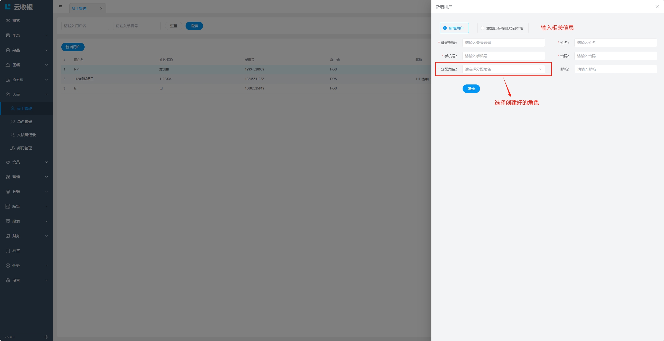Click the 部门管理 department tree icon
The image size is (664, 341).
click(13, 148)
